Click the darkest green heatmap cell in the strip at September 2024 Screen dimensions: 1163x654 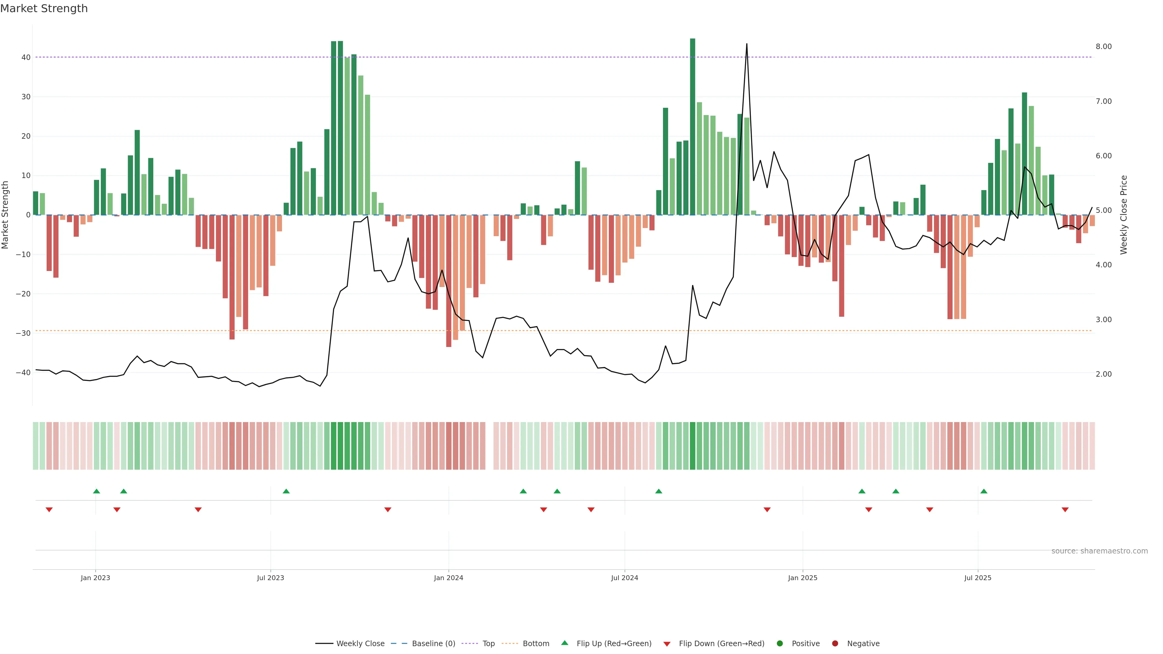click(693, 446)
